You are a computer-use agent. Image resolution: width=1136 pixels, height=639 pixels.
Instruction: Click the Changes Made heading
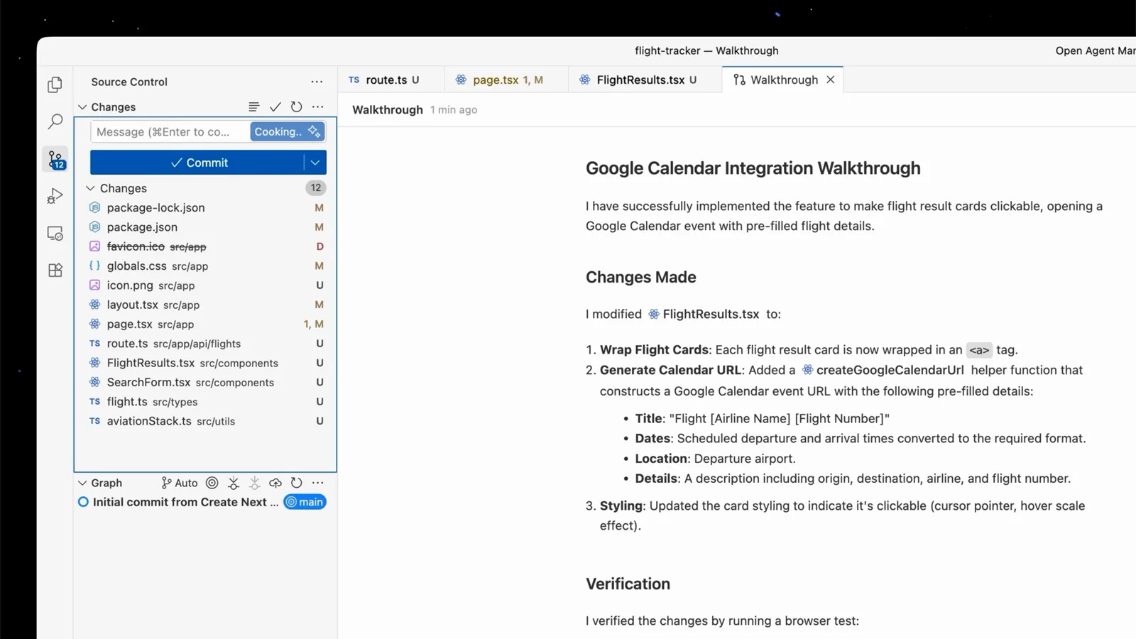[640, 277]
